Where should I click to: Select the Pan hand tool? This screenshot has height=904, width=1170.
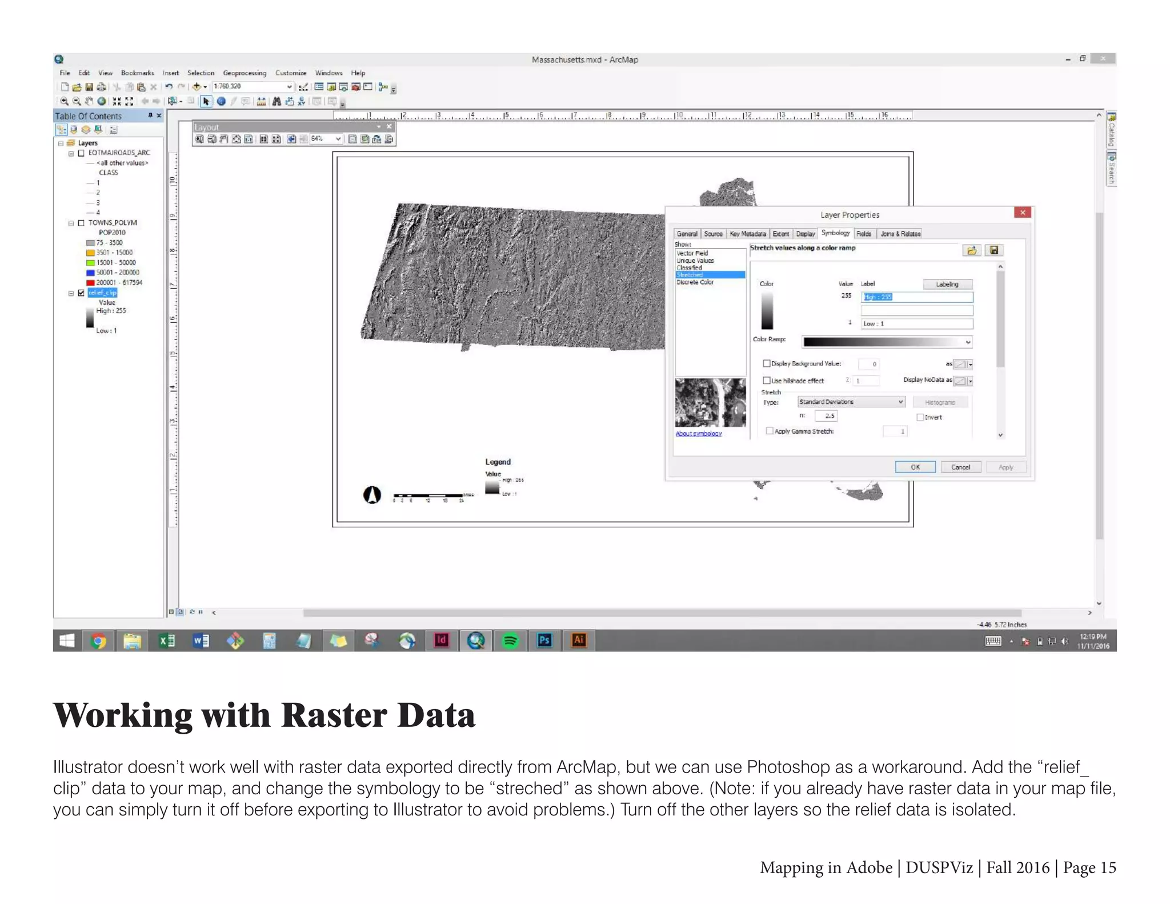click(x=89, y=101)
